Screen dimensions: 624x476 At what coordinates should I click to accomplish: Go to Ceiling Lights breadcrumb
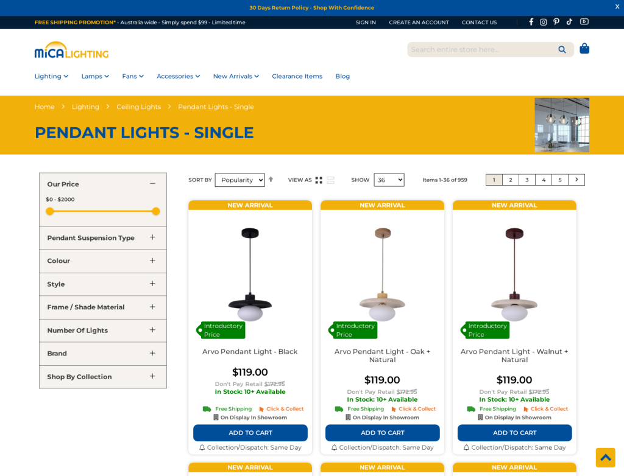(x=138, y=107)
